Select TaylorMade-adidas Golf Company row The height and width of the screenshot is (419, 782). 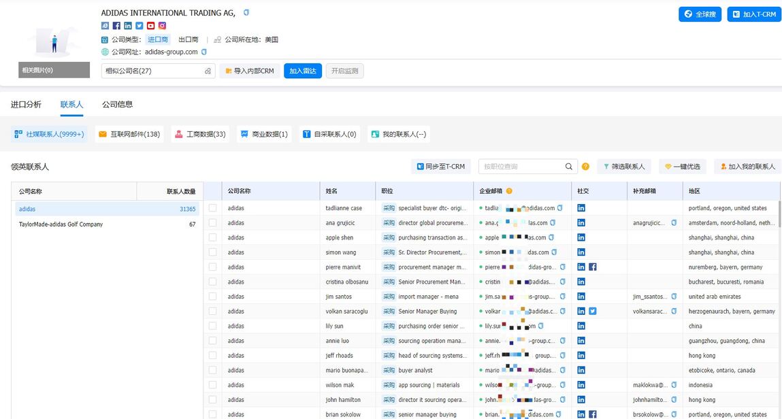tap(108, 224)
